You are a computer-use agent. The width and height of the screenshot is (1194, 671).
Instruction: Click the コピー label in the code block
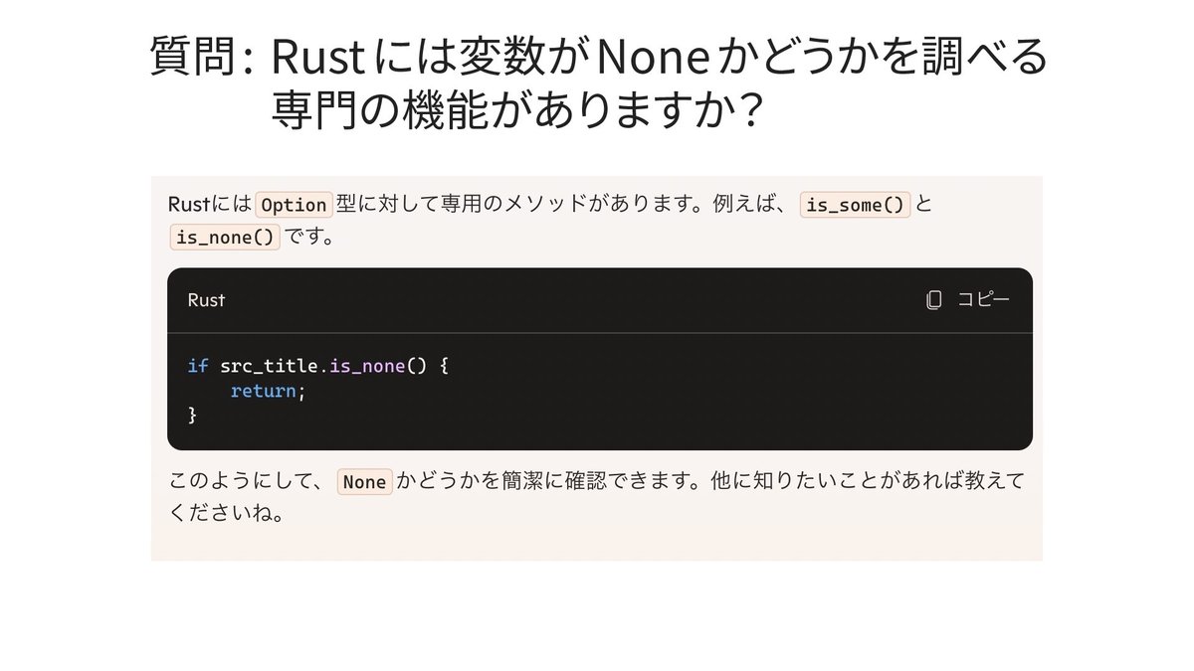pos(983,300)
